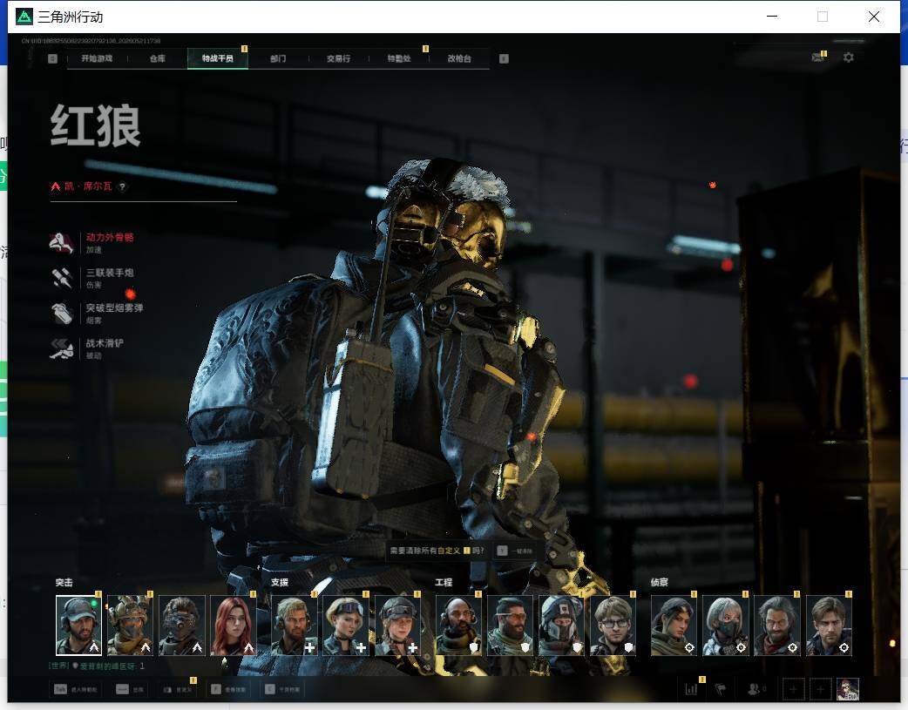Select the support woman wearing dark cap
The image size is (908, 710).
pos(397,625)
